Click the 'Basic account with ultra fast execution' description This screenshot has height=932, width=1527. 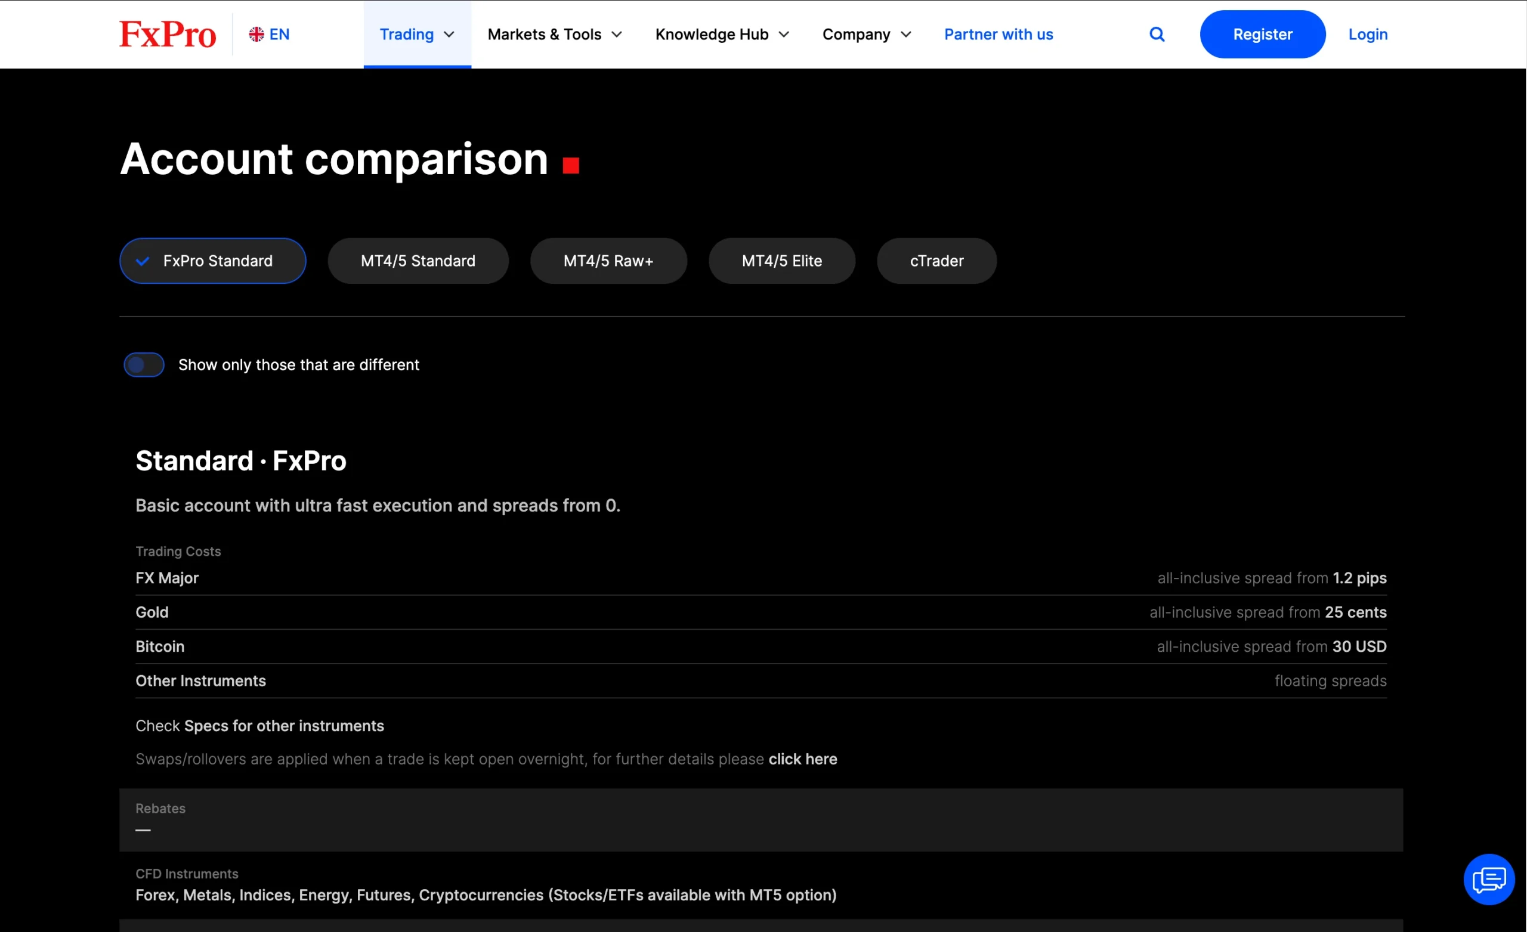pos(378,505)
